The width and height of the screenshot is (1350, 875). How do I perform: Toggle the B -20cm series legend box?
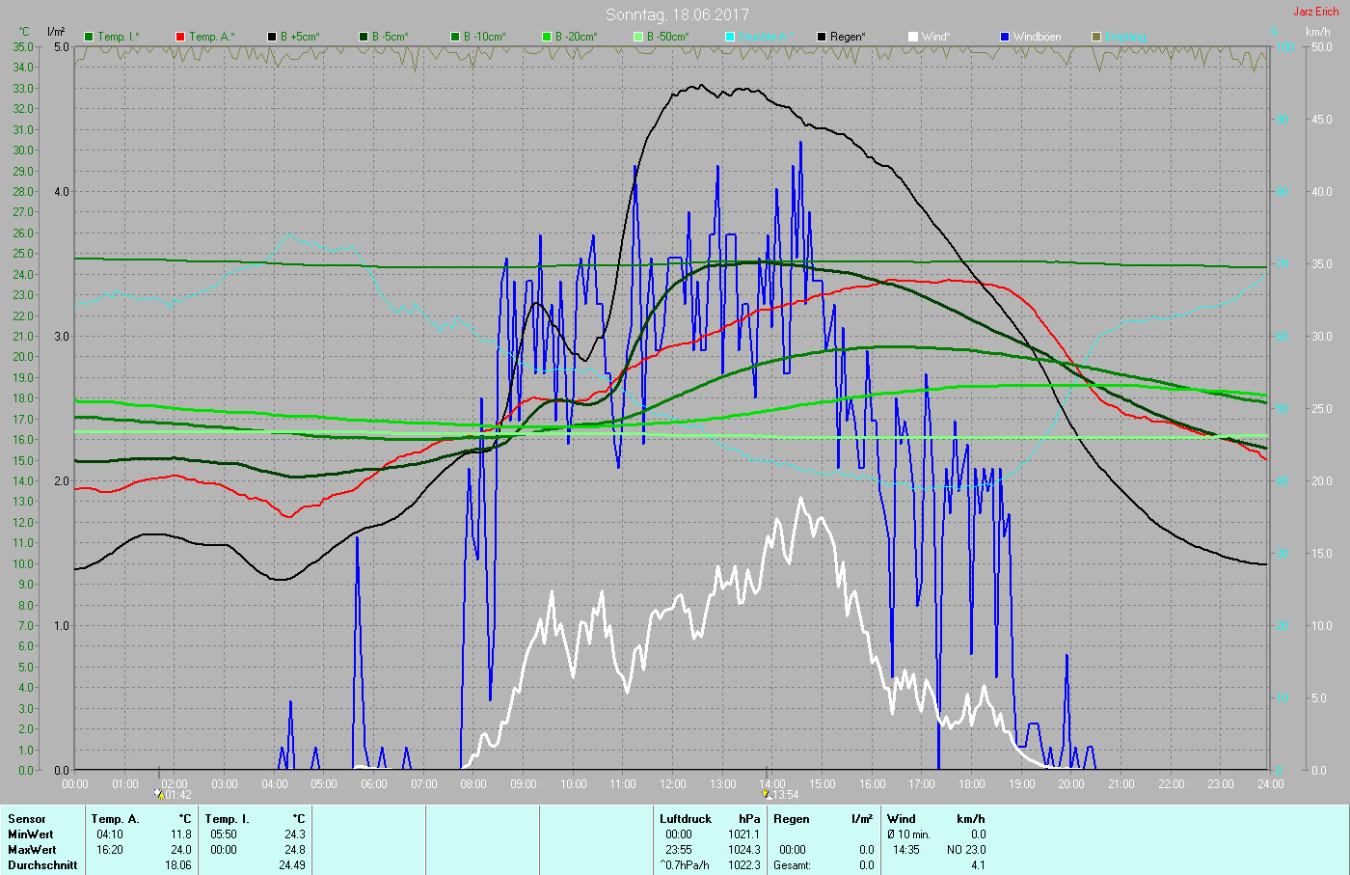click(x=547, y=37)
